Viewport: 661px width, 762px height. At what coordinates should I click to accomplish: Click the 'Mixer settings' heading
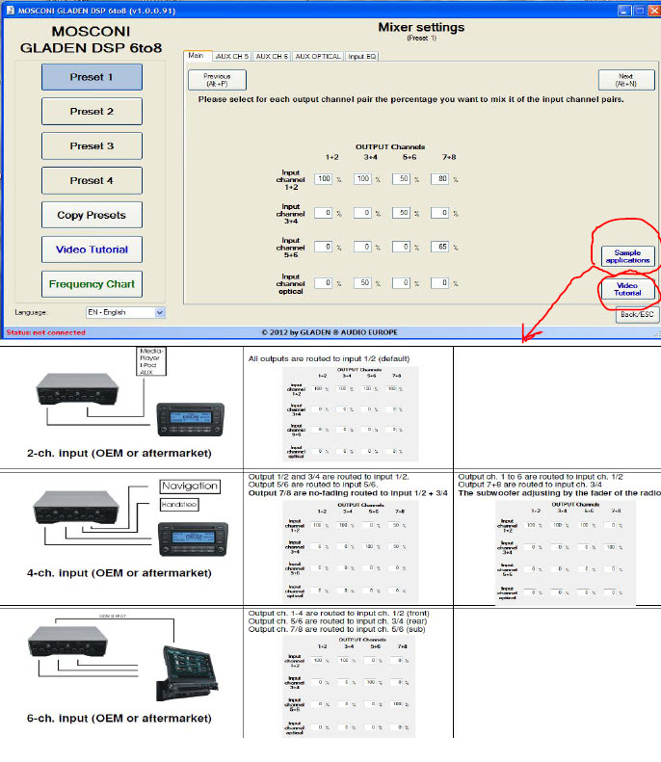click(421, 28)
